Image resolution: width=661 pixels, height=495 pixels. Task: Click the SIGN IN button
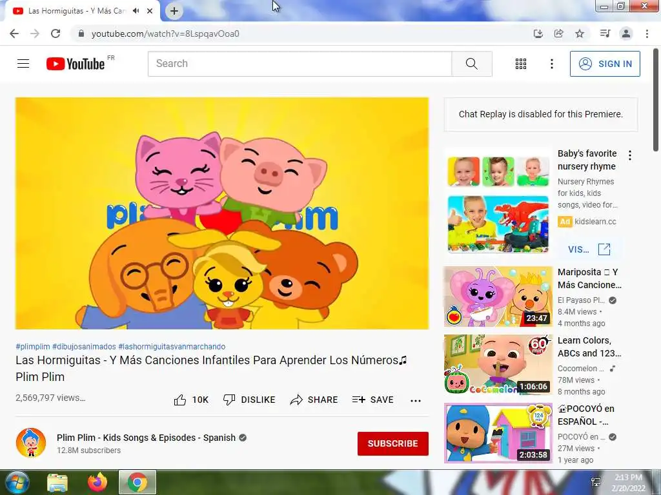tap(605, 64)
